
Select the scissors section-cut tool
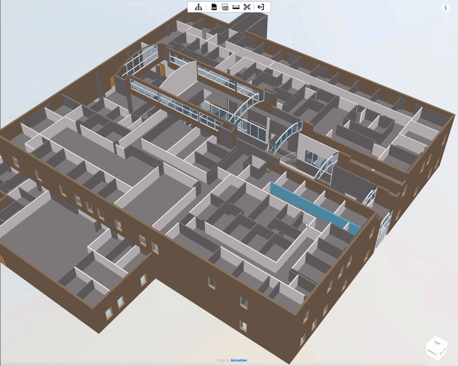pyautogui.click(x=247, y=7)
